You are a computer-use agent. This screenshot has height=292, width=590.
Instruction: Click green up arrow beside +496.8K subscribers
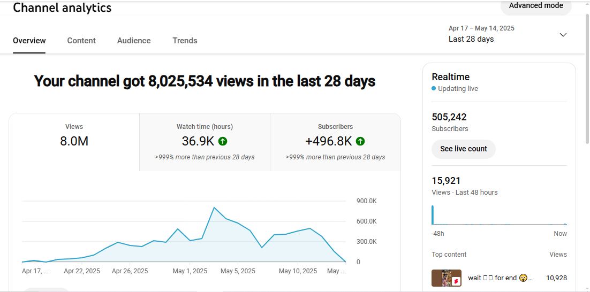pyautogui.click(x=360, y=141)
